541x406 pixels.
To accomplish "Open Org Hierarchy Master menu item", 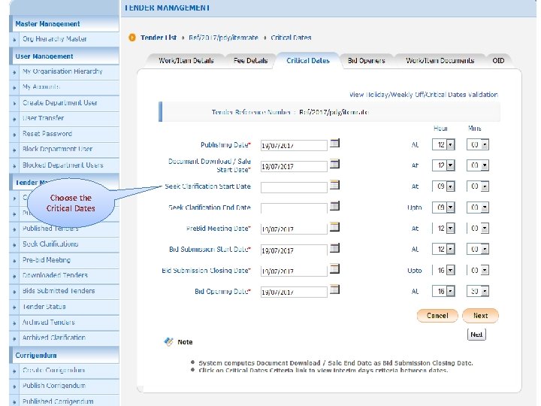I will pos(55,39).
